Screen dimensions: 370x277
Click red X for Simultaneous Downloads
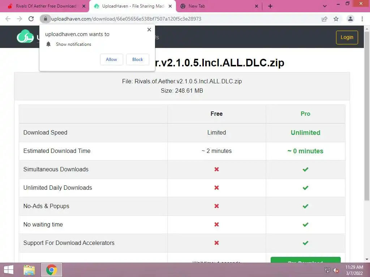[x=217, y=170]
